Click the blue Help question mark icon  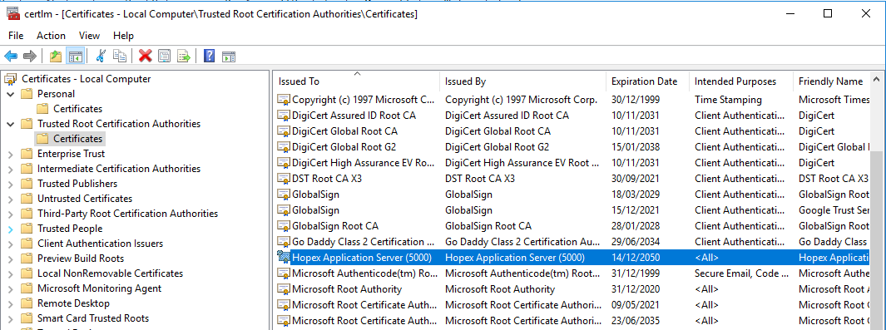(x=209, y=56)
